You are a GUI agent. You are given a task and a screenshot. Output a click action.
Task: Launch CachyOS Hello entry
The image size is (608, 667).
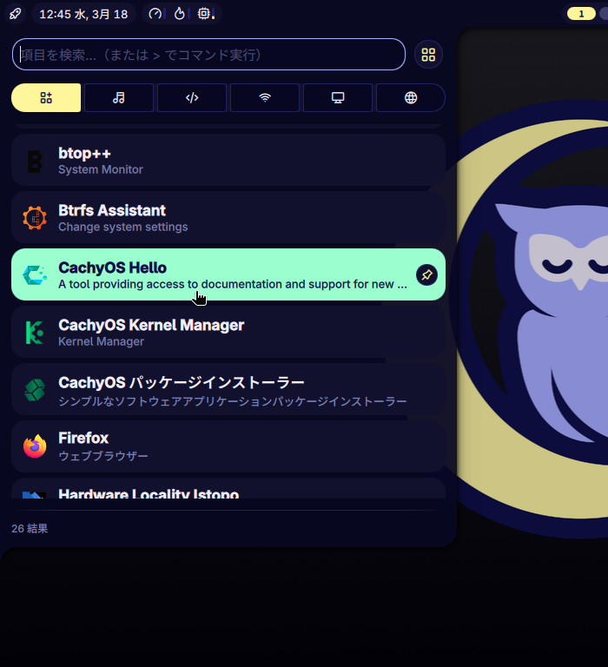(228, 274)
